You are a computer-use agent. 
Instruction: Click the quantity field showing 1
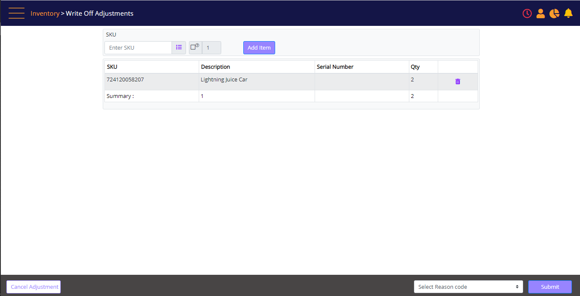tap(211, 47)
